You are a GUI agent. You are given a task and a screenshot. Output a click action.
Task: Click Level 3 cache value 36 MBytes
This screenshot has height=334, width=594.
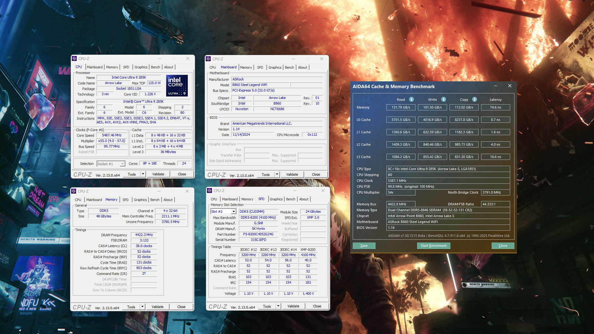coord(168,152)
